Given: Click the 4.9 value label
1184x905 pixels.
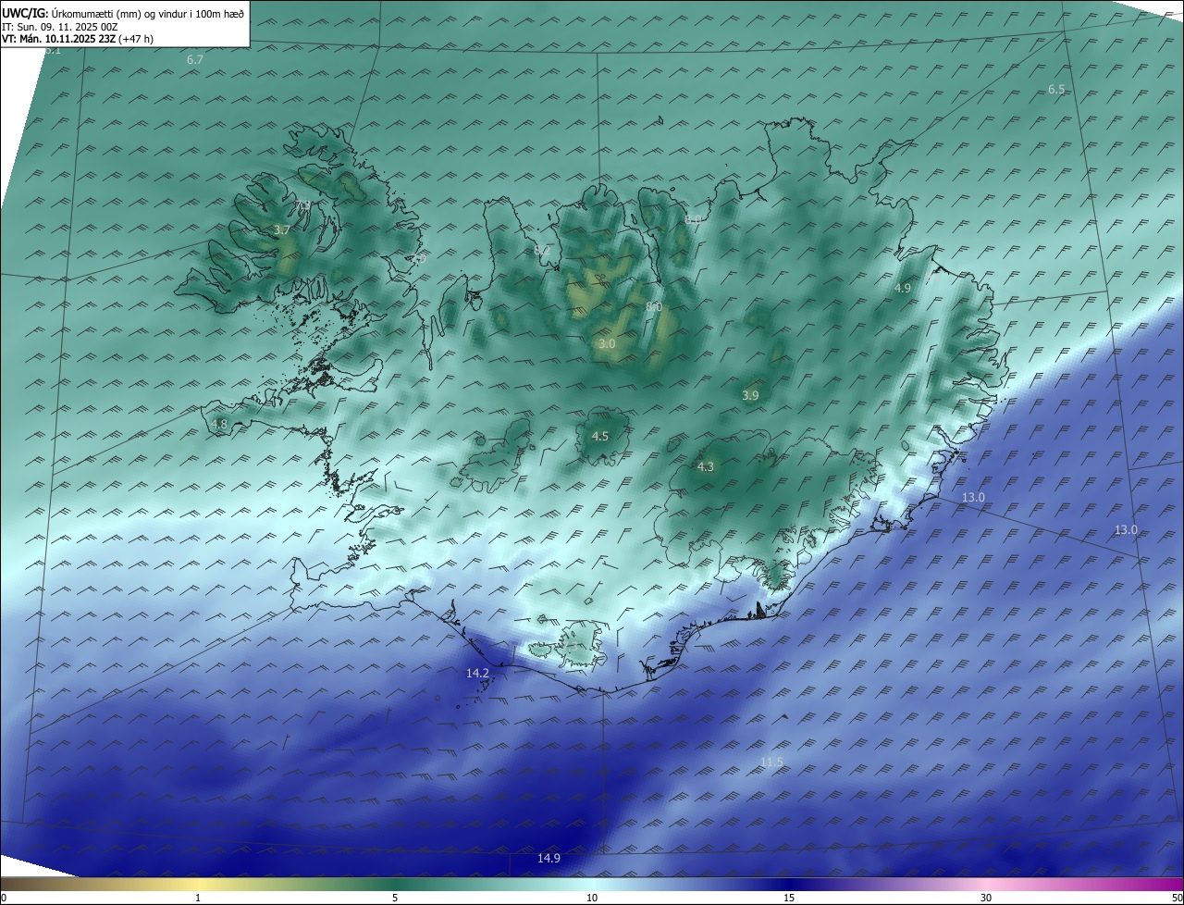Looking at the screenshot, I should point(903,289).
